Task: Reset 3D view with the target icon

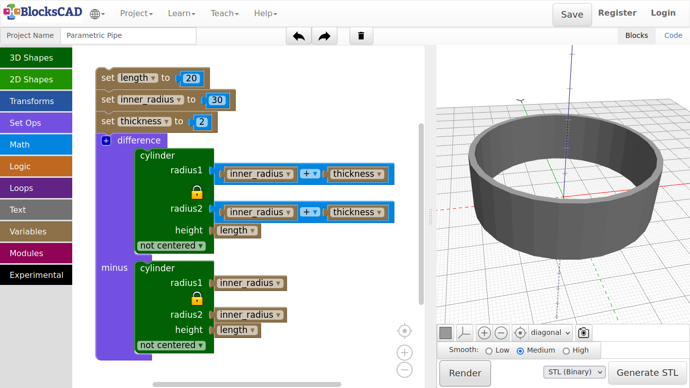Action: pos(520,333)
